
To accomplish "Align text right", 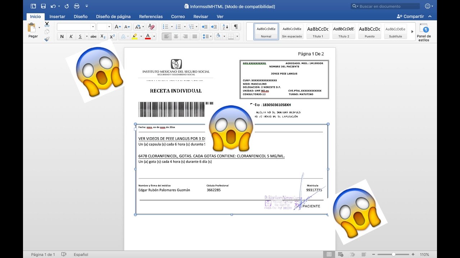I will click(x=185, y=37).
